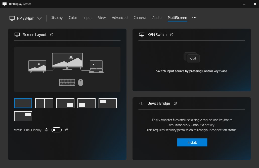Install the Device Bridge feature
The image size is (259, 168).
(192, 142)
